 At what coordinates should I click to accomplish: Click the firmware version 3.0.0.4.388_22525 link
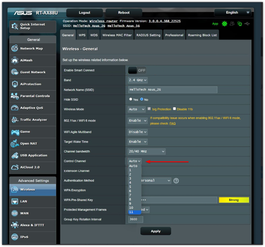(165, 21)
